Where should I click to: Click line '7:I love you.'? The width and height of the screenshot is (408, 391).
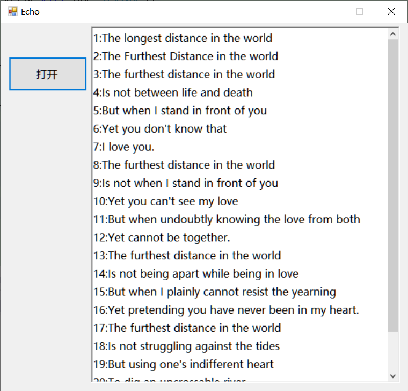[124, 147]
